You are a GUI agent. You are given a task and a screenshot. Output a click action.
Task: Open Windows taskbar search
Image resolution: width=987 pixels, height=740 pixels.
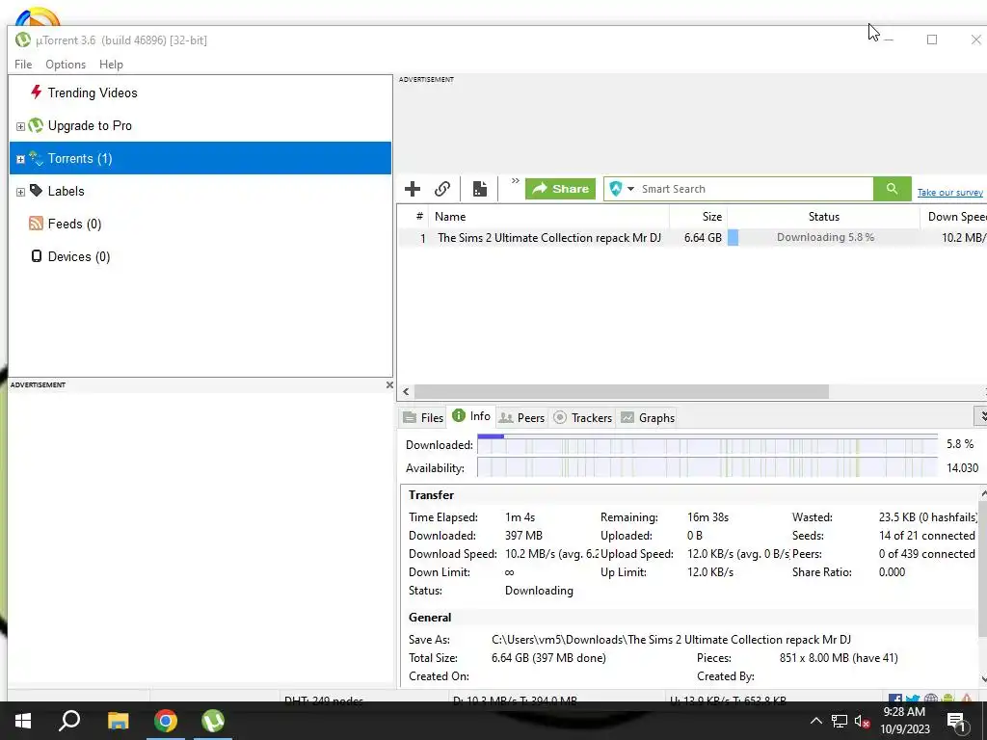tap(69, 721)
